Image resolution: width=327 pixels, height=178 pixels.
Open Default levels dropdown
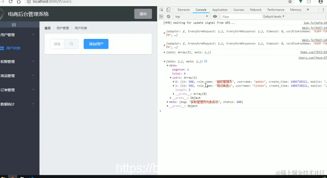(x=274, y=16)
